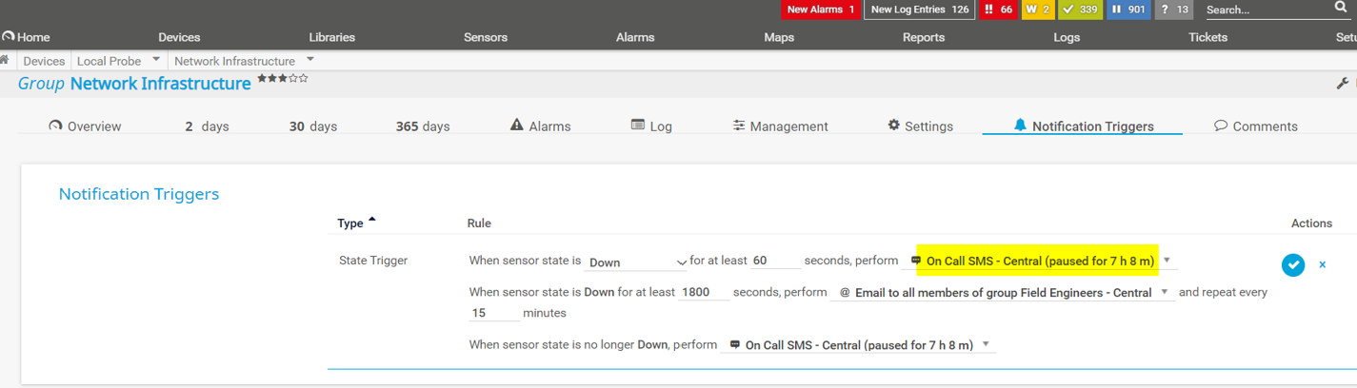Click the green Up sensors status icon
The width and height of the screenshot is (1357, 388).
pos(1081,10)
